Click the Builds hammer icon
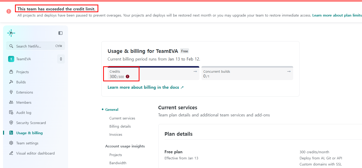The width and height of the screenshot is (362, 168). pyautogui.click(x=11, y=82)
